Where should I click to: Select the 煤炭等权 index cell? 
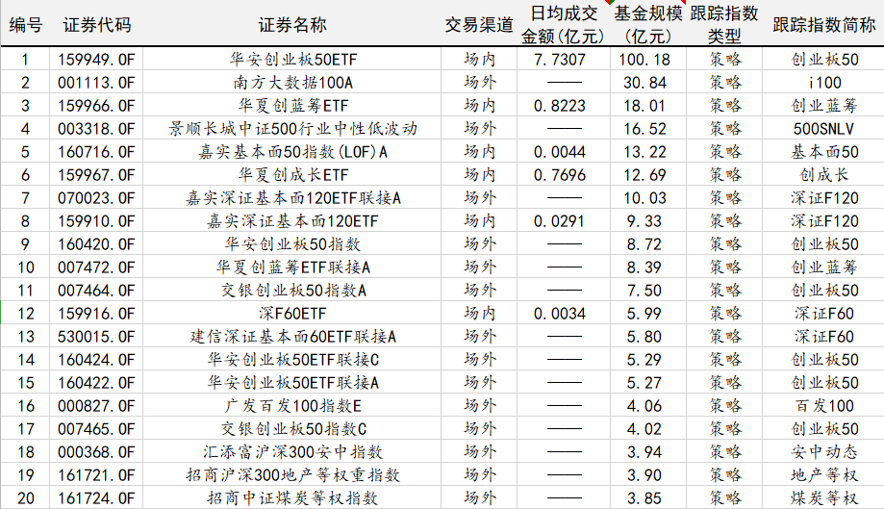click(823, 498)
